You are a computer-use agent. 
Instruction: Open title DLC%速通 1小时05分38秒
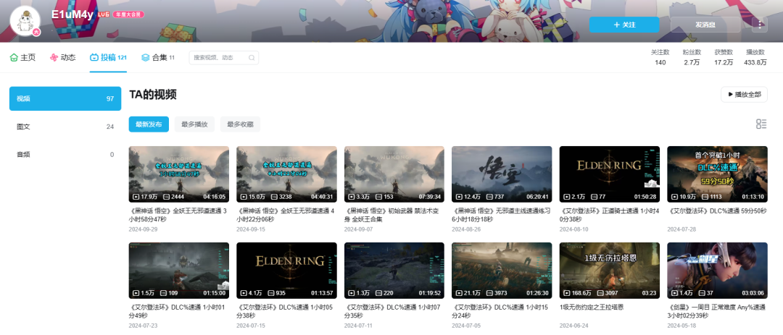(x=286, y=312)
